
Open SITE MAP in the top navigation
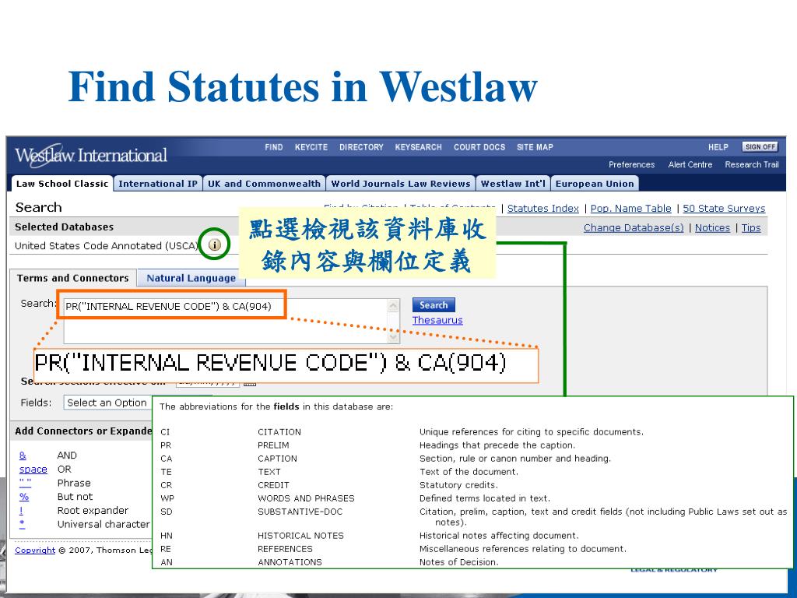click(x=535, y=147)
